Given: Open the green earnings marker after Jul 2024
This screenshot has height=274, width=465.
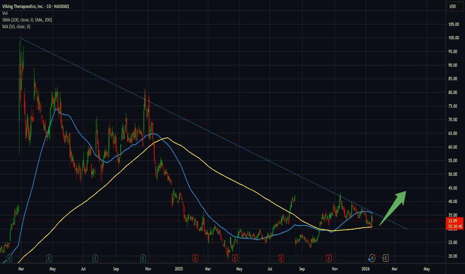Looking at the screenshot, I should click(95, 258).
